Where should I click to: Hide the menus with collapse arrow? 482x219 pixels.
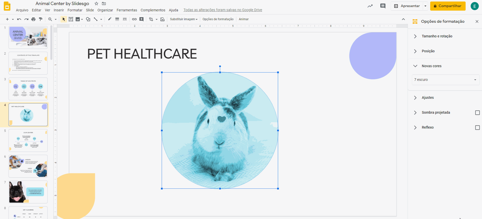(403, 19)
